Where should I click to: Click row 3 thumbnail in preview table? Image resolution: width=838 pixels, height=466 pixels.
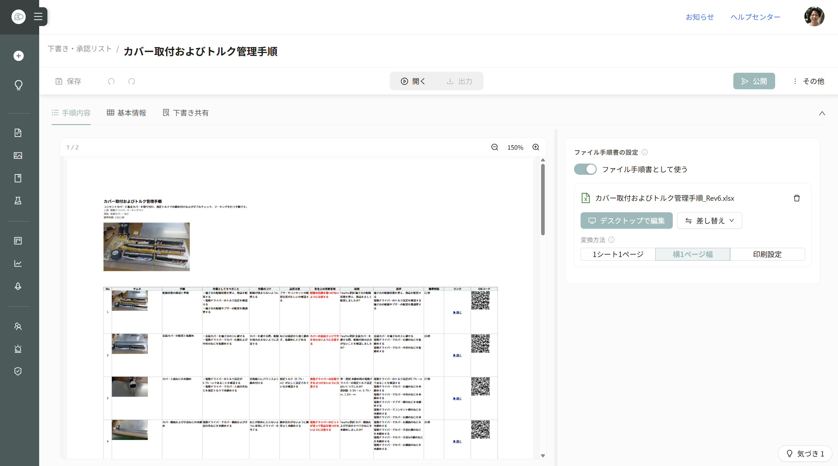[x=130, y=387]
